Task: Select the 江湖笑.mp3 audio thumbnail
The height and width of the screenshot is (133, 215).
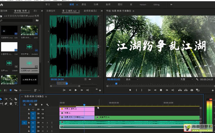Action: (29, 63)
